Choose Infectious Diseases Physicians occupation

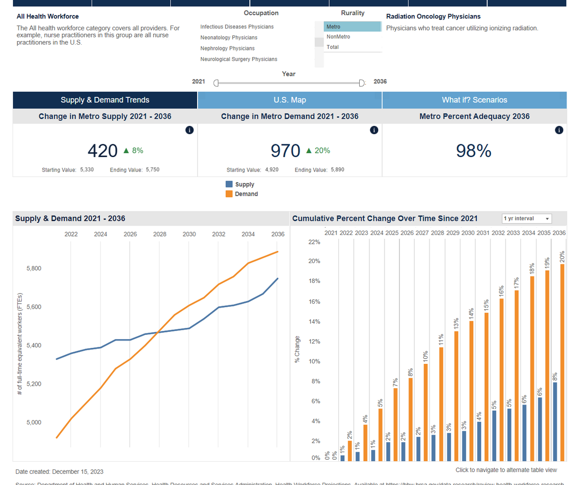(237, 27)
